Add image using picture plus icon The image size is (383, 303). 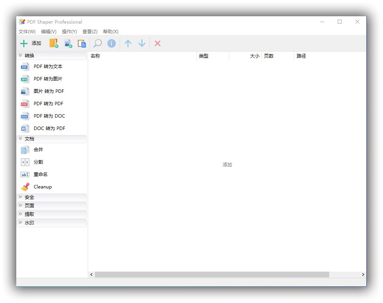coord(68,43)
